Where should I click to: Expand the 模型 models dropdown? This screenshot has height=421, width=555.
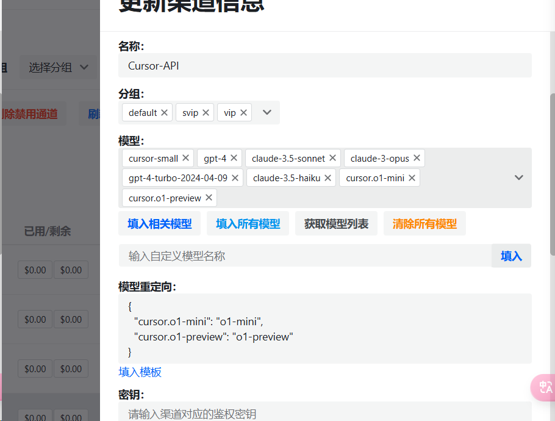coord(518,178)
